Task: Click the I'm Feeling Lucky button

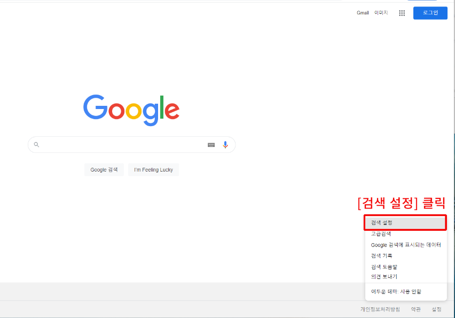Action: [153, 169]
